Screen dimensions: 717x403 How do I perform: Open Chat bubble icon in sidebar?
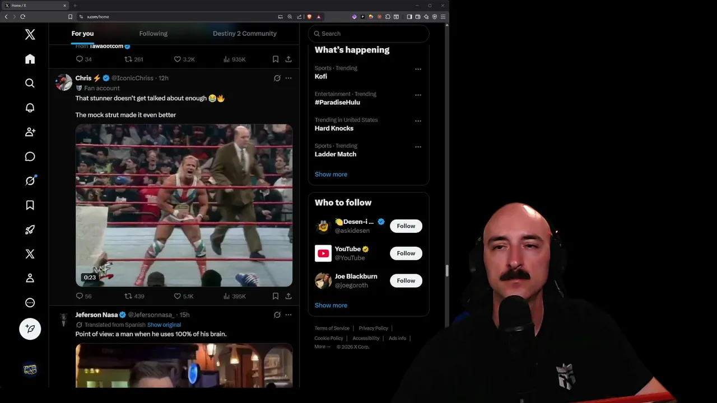tap(30, 157)
